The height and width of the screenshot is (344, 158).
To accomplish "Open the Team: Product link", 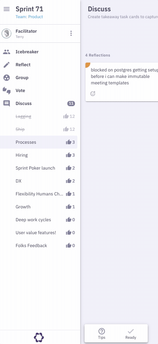I will tap(29, 17).
